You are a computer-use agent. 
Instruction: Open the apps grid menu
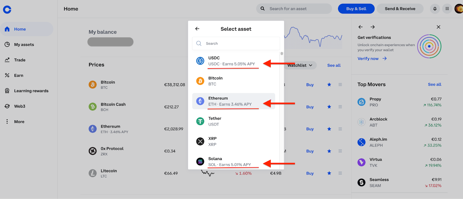pos(447,9)
